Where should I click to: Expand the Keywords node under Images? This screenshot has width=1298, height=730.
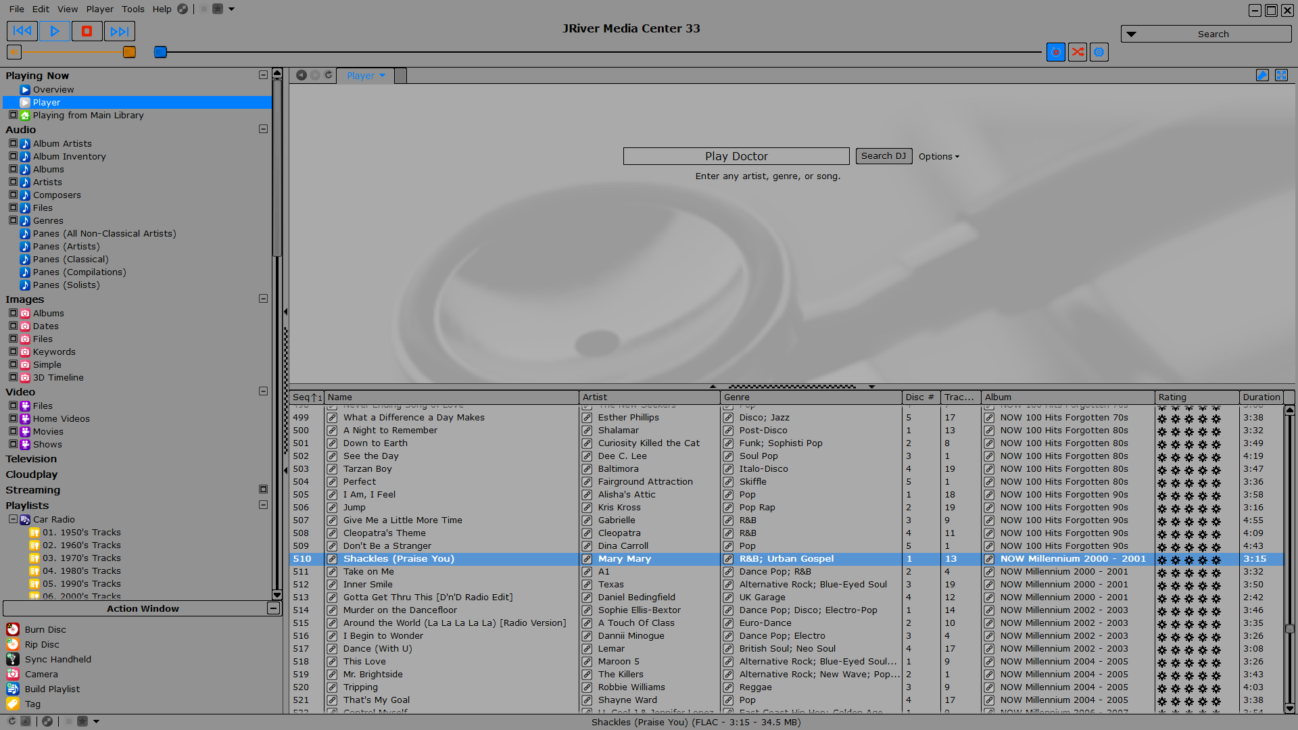13,351
